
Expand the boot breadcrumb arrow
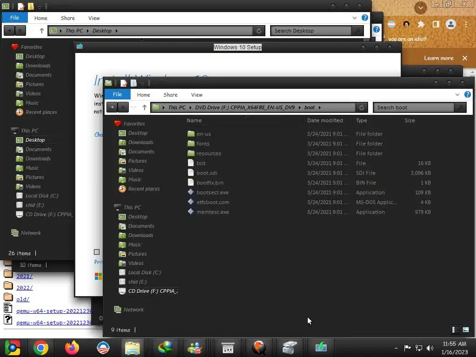(x=320, y=107)
